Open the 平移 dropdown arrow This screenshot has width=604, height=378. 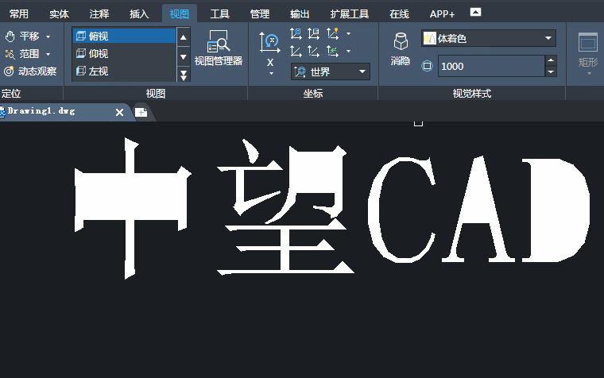48,37
